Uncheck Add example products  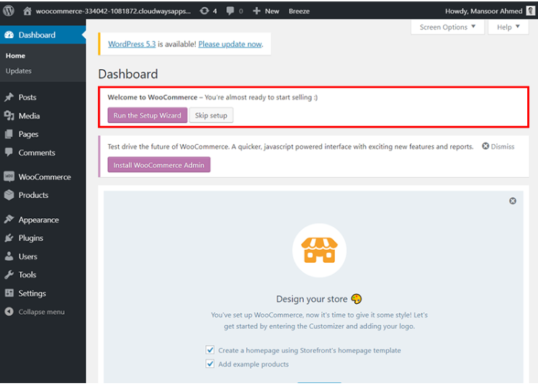[210, 364]
